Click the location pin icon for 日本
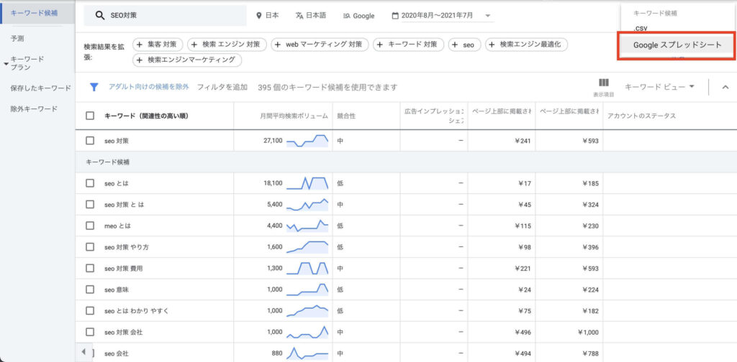The image size is (737, 362). pyautogui.click(x=258, y=16)
